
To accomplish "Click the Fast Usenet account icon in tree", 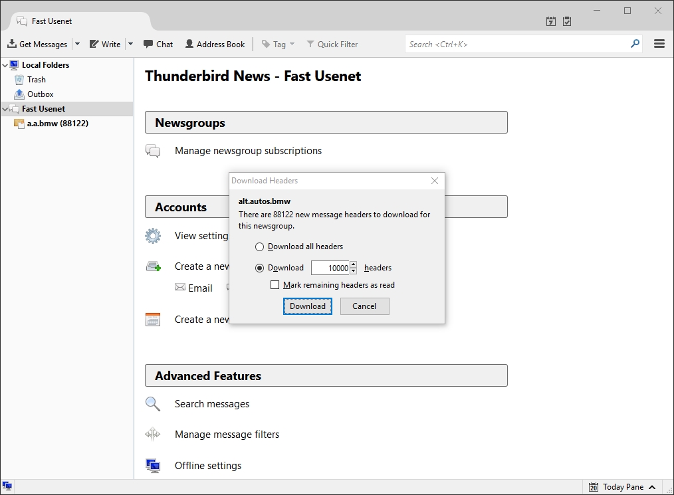I will 14,109.
